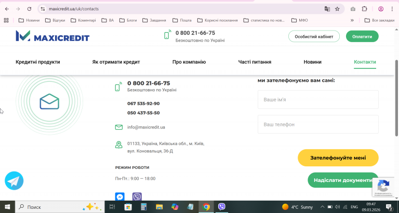Open the extensions puzzle icon
Viewport: 399px width, 213px height.
point(364,9)
